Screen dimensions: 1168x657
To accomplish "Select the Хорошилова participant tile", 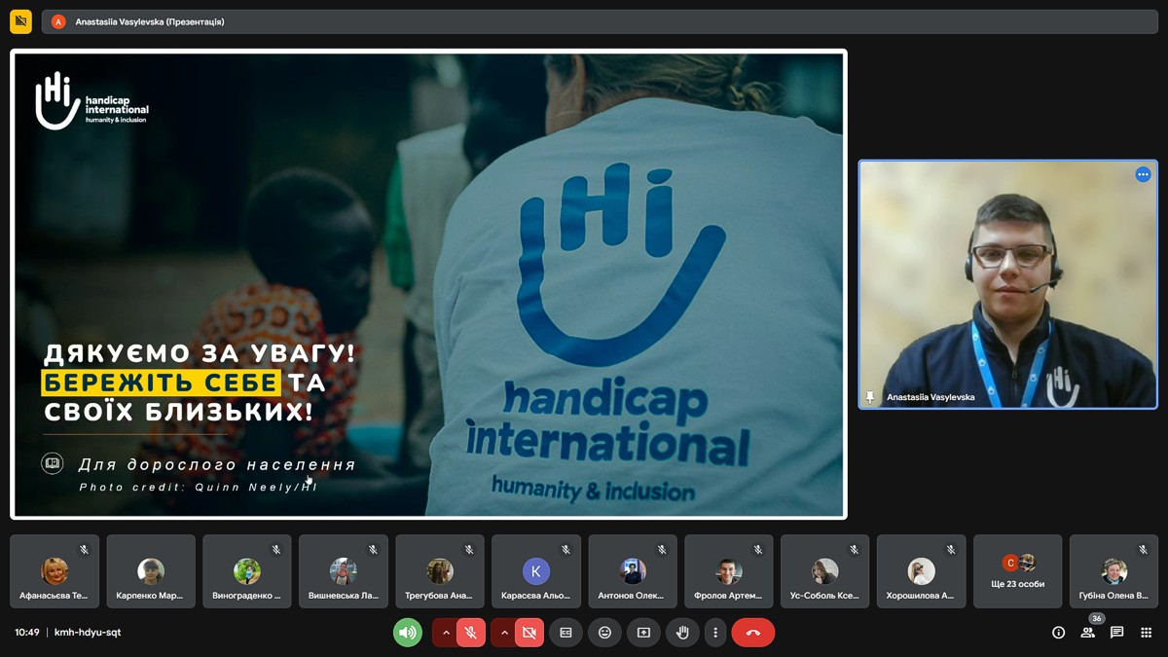I will pos(922,571).
